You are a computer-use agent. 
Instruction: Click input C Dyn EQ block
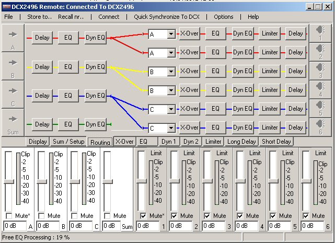coord(96,96)
